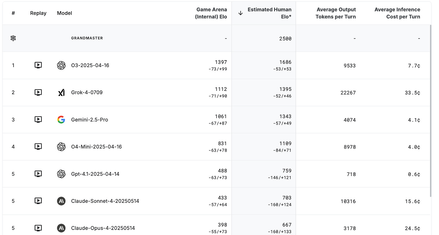
Task: Click the output tokens value 10316
Action: pyautogui.click(x=348, y=201)
